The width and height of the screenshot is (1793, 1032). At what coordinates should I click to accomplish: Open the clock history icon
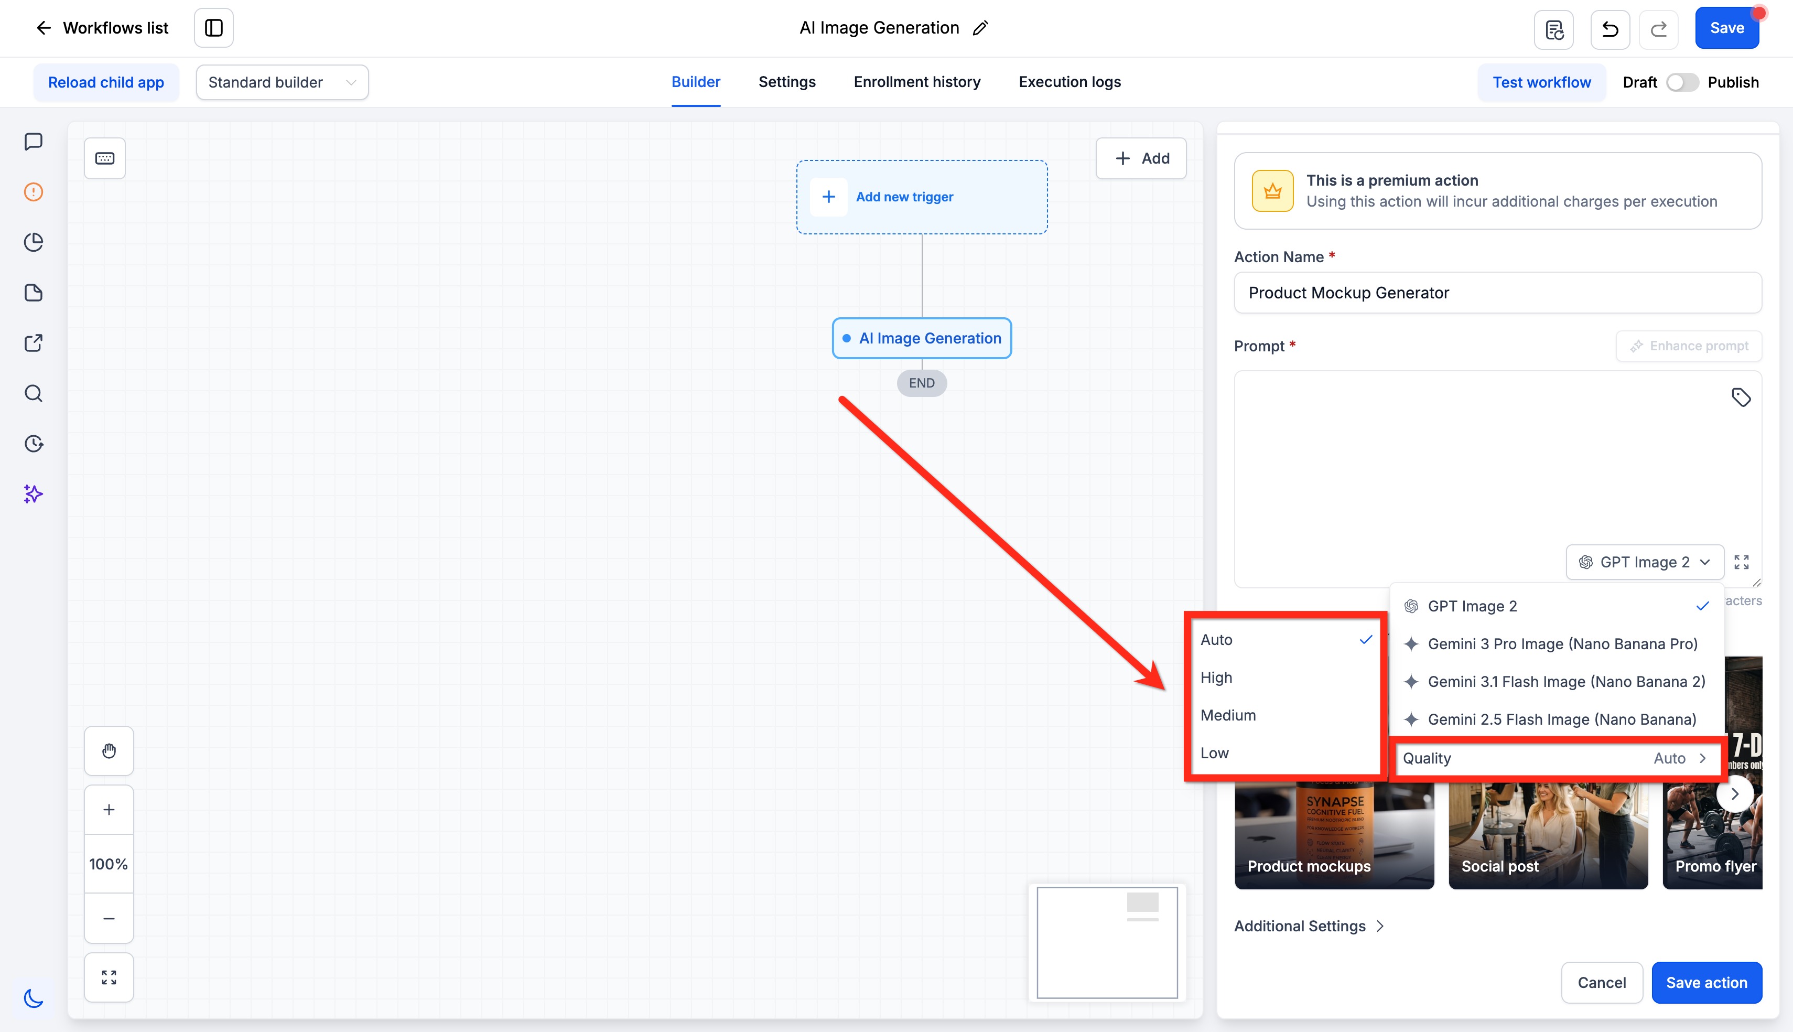point(34,444)
